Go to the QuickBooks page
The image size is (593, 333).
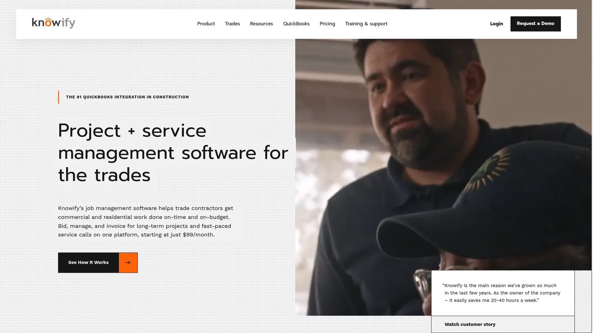[x=296, y=24]
